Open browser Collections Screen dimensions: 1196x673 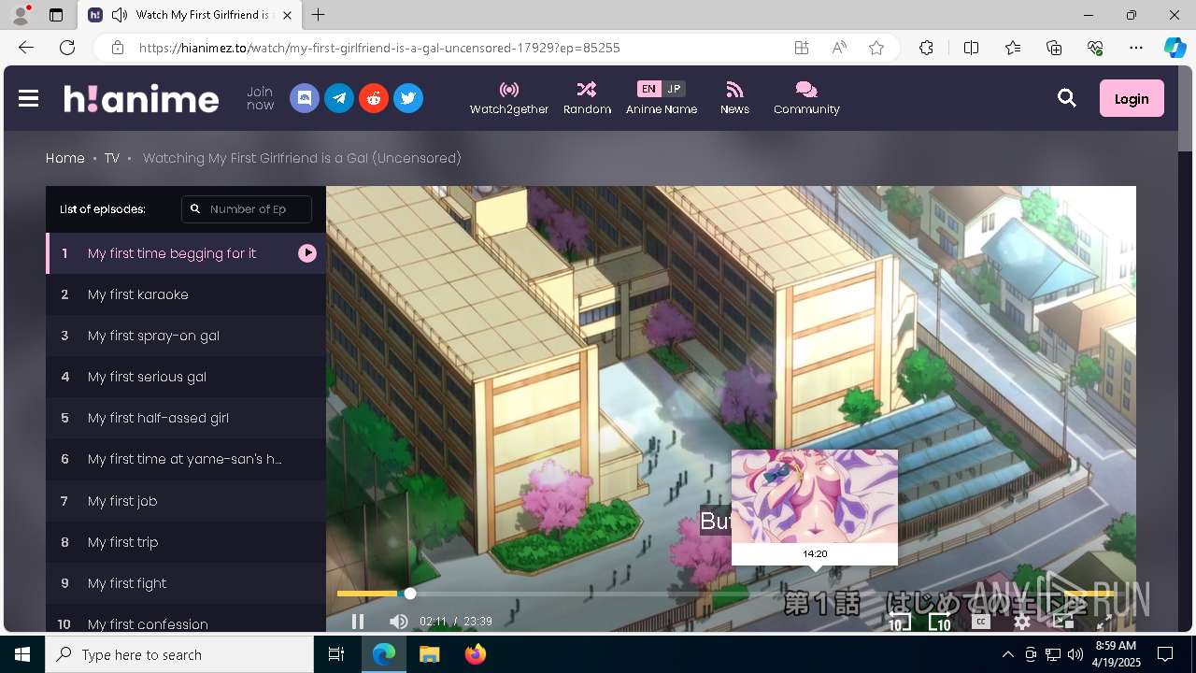[x=1054, y=48]
